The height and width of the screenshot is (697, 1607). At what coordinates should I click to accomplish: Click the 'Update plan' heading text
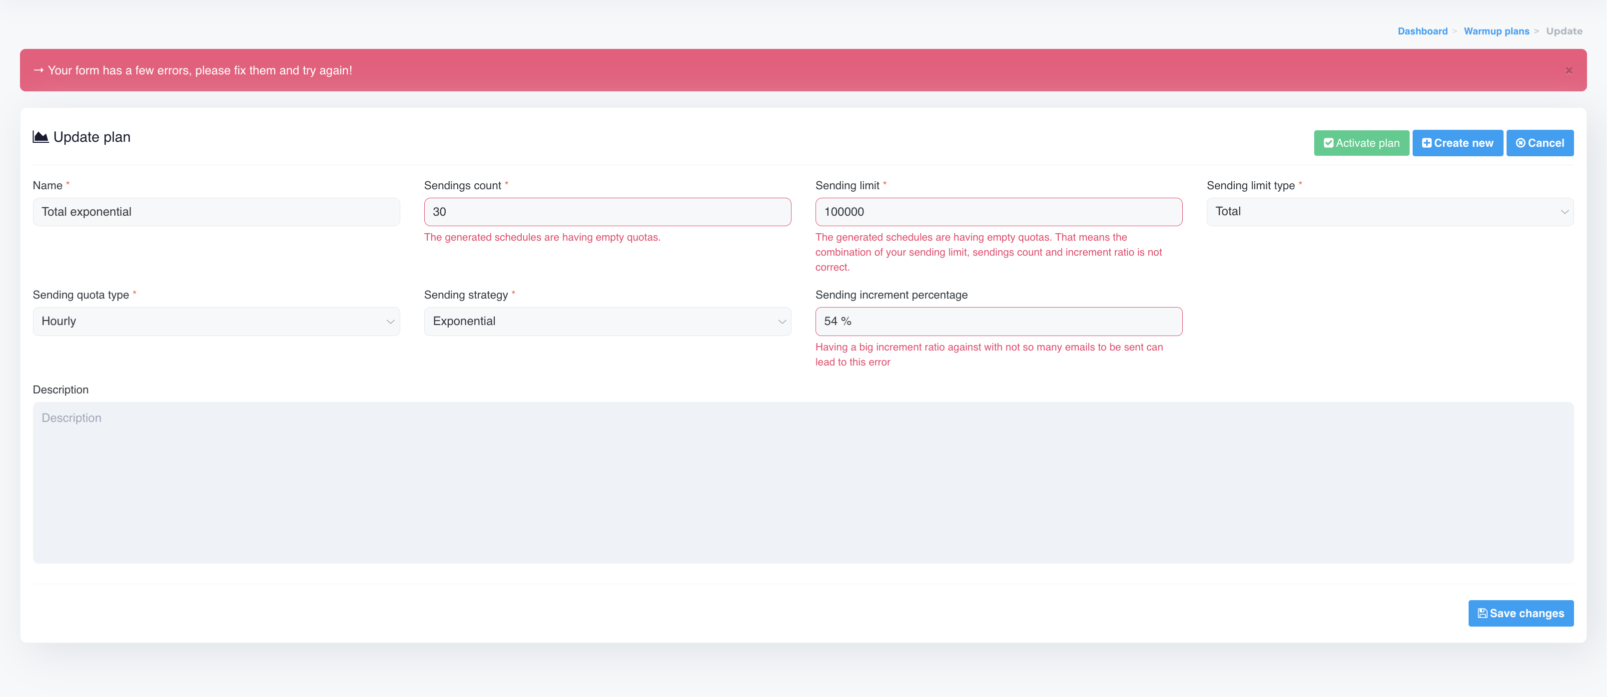pyautogui.click(x=92, y=137)
